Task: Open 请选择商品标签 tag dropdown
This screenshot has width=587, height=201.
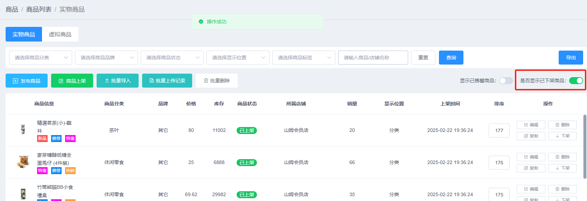Action: coord(304,58)
